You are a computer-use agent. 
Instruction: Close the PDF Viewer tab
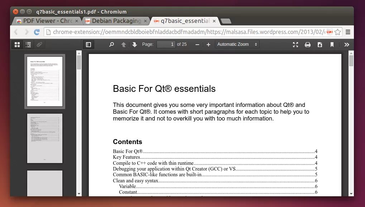[x=77, y=21]
